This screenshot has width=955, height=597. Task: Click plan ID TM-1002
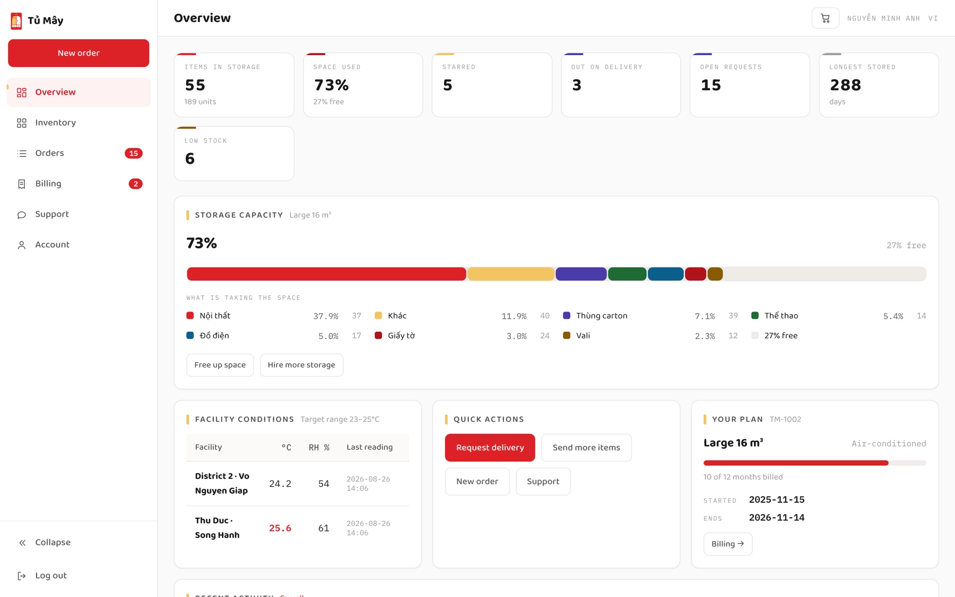(x=785, y=419)
